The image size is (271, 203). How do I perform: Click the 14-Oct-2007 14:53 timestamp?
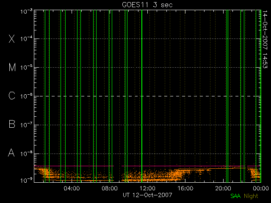[x=265, y=39]
